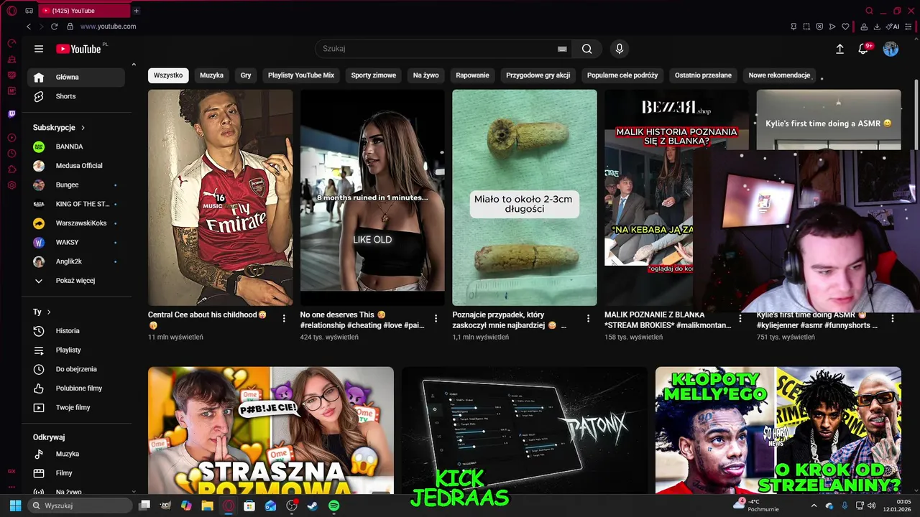The image size is (920, 517).
Task: Click the Windows Start button
Action: (x=15, y=506)
